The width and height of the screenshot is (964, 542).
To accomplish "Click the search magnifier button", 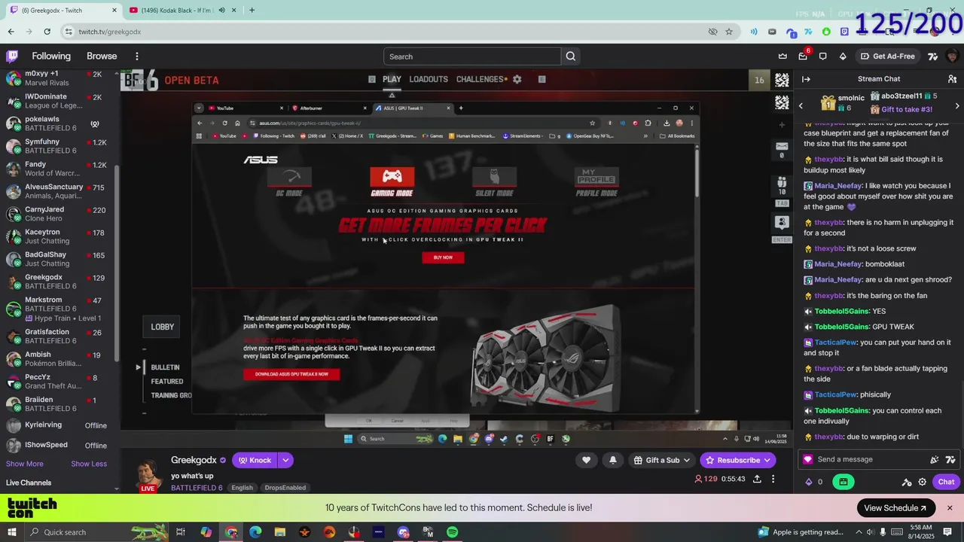I will pyautogui.click(x=570, y=56).
